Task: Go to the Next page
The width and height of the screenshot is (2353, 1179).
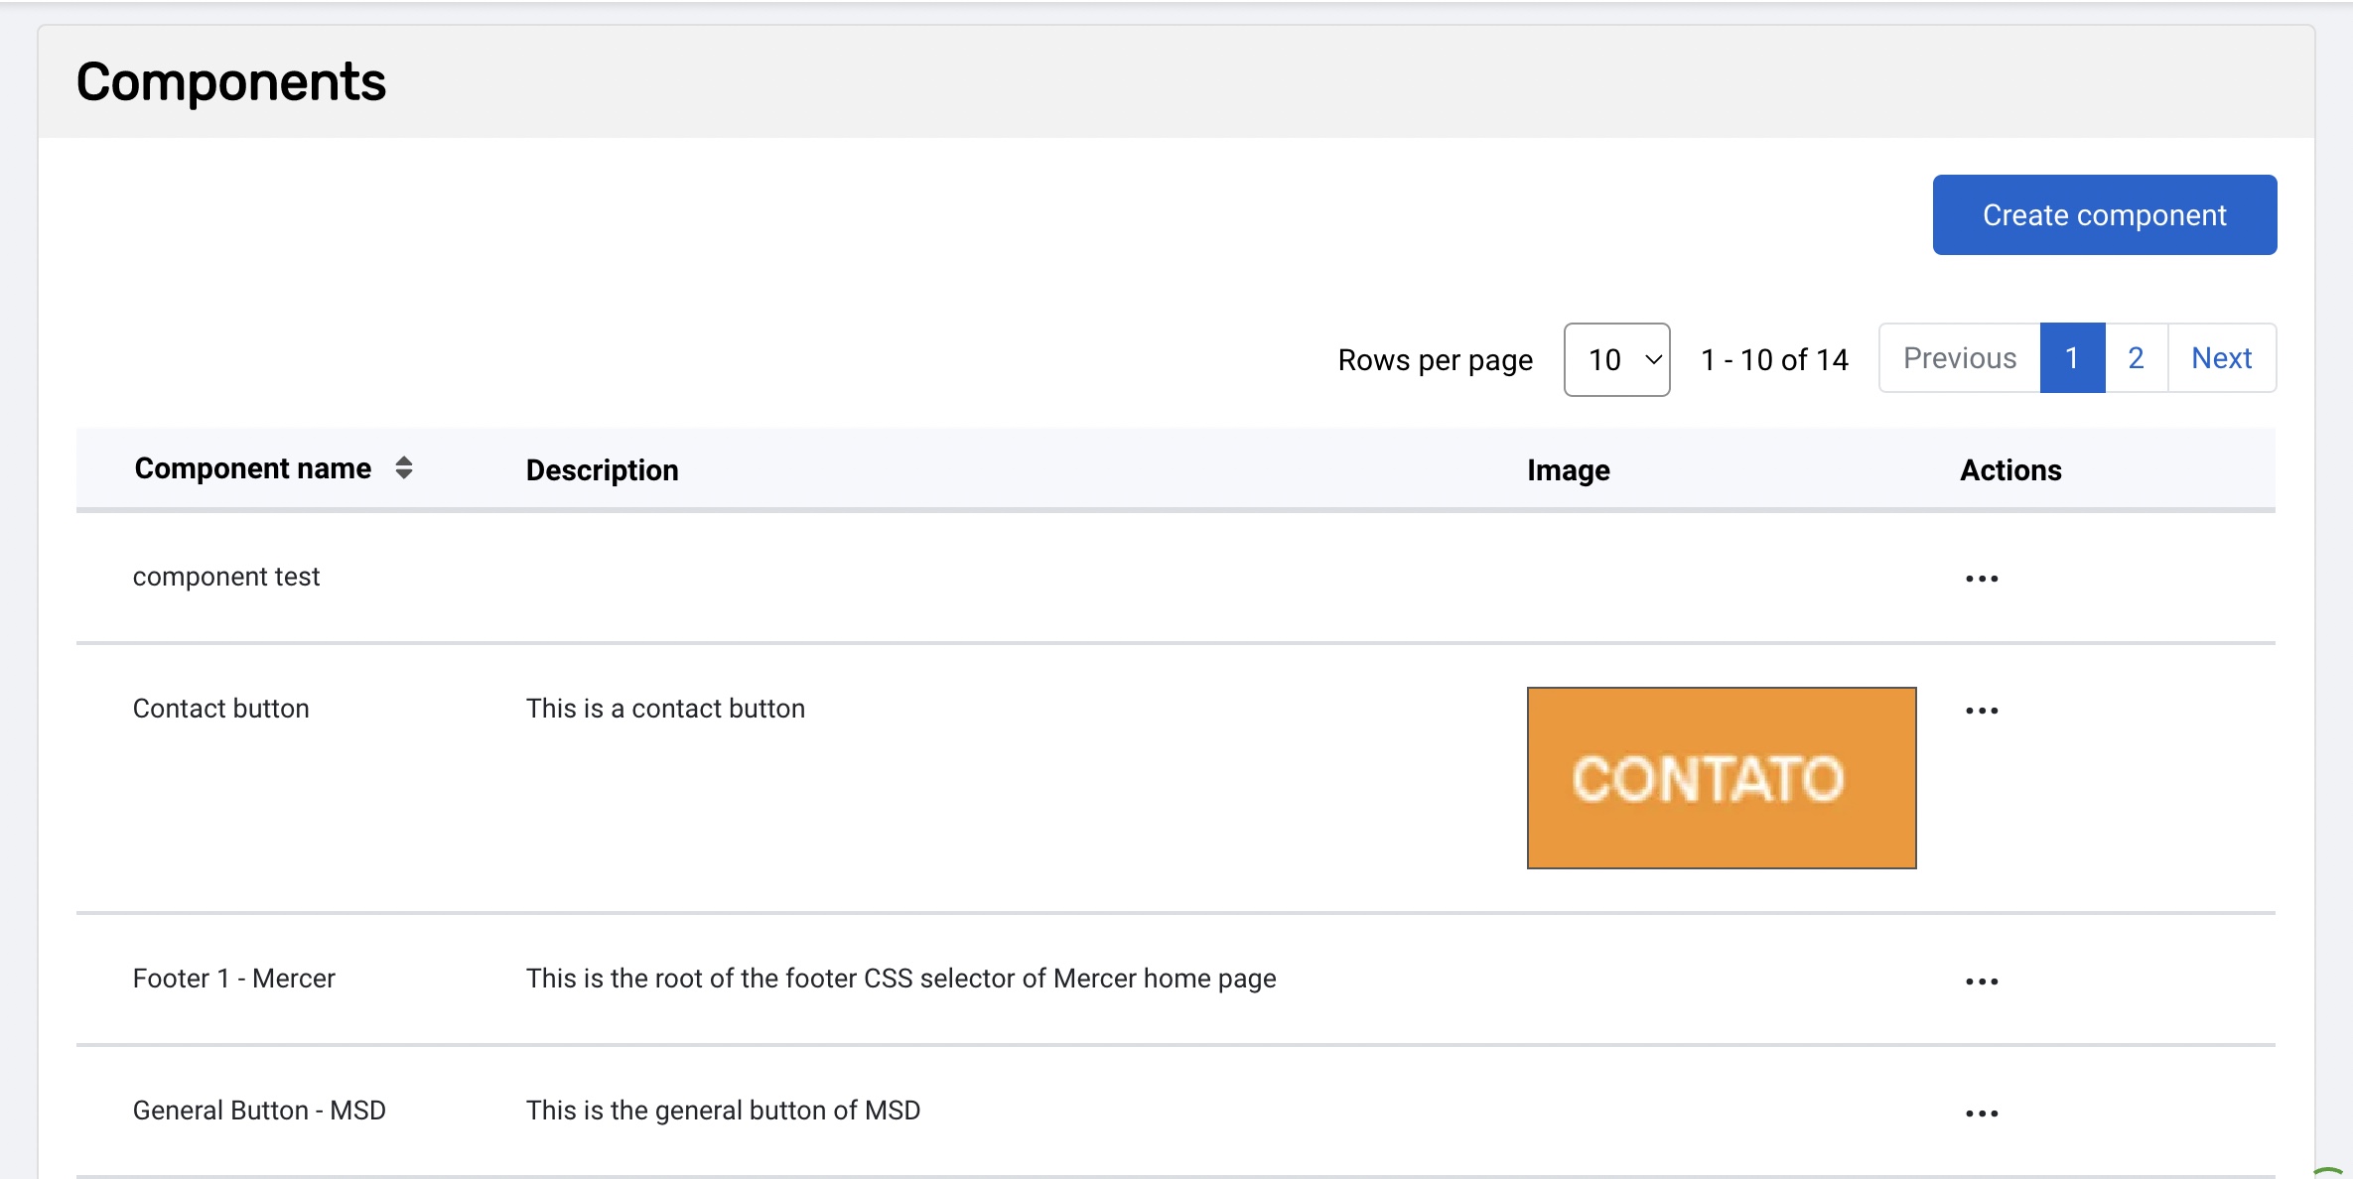Action: coord(2221,357)
